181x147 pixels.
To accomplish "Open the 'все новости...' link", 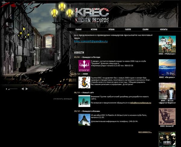I will (145, 132).
